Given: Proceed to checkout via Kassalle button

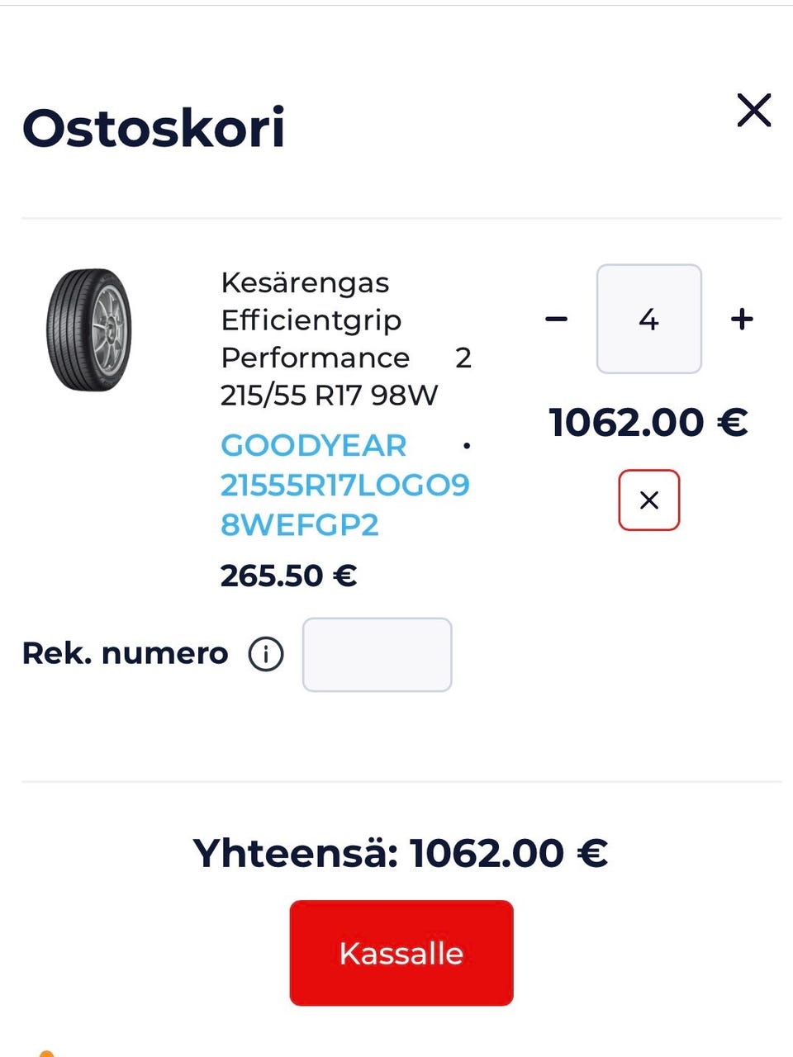Looking at the screenshot, I should [401, 953].
